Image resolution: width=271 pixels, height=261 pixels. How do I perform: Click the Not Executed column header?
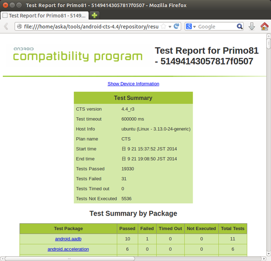tap(202, 229)
